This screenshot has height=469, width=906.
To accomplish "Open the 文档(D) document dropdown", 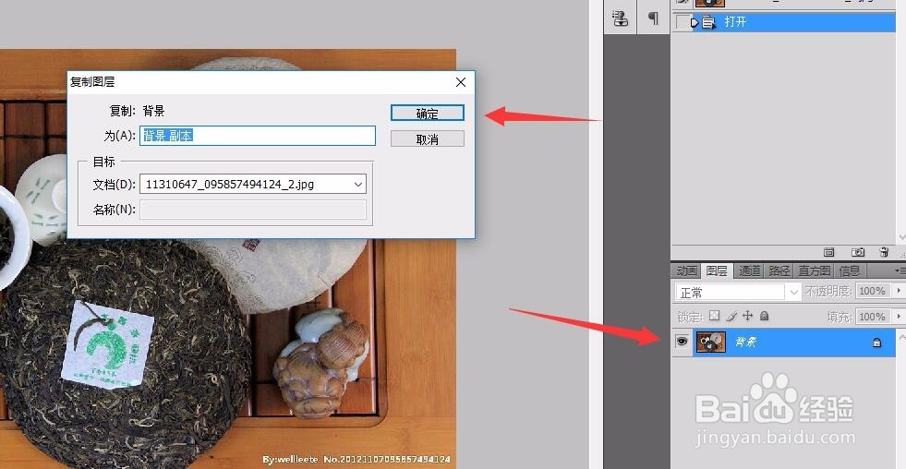I will coord(358,185).
